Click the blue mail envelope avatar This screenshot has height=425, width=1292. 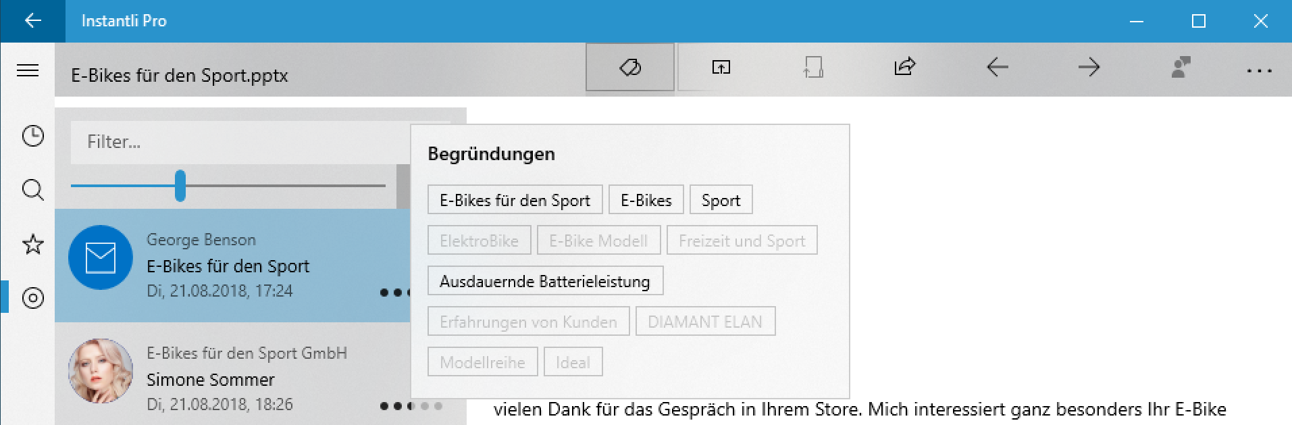101,257
